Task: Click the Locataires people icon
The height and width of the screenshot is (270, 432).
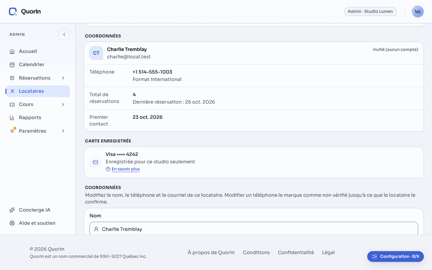Action: pyautogui.click(x=12, y=91)
